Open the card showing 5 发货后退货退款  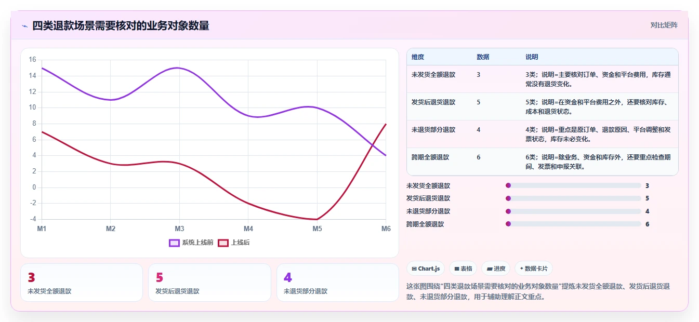(x=209, y=283)
